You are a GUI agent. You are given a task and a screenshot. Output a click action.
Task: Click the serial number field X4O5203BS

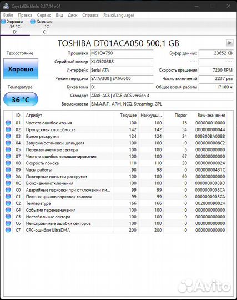[x=122, y=62]
